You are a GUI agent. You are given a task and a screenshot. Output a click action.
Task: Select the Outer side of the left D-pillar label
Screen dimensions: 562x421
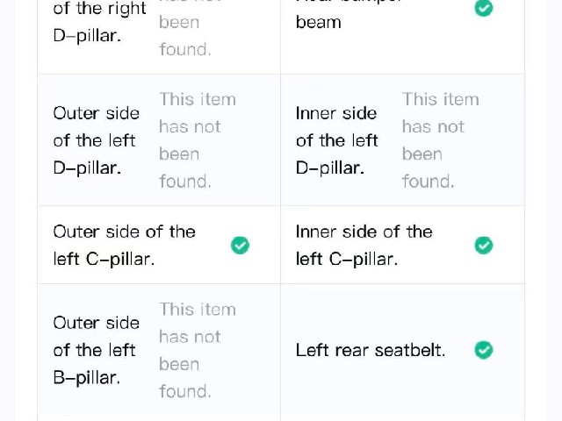[x=96, y=140]
